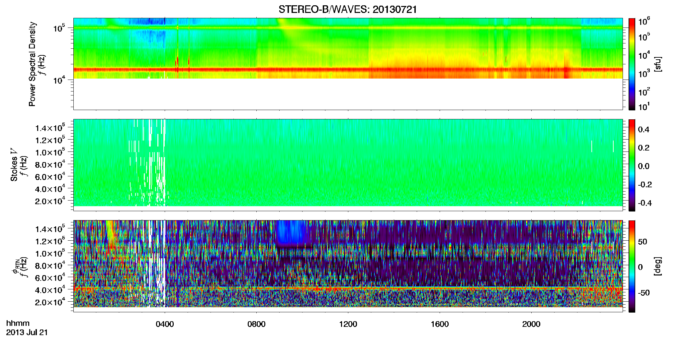Select the 2000 time axis label
This screenshot has height=358, width=696.
531,324
